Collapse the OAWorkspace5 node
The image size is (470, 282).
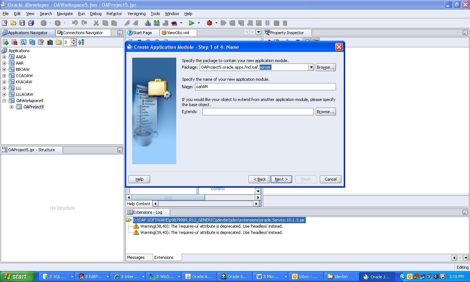tap(4, 101)
